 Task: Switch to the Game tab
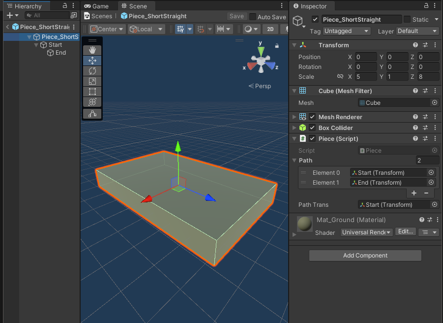click(97, 6)
